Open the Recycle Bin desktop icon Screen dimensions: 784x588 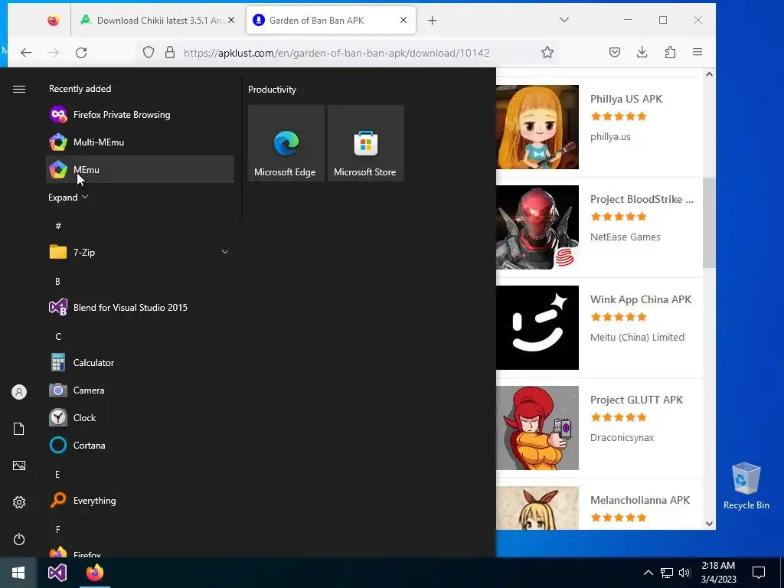(746, 486)
